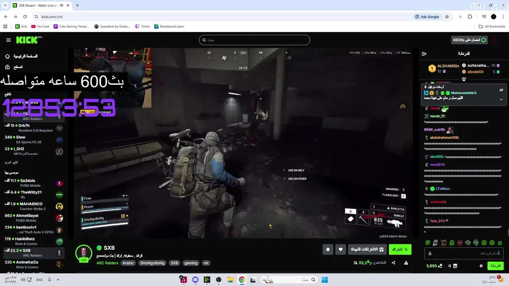509x286 pixels.
Task: Open recommended channel Sa3dola
Action: 34,183
